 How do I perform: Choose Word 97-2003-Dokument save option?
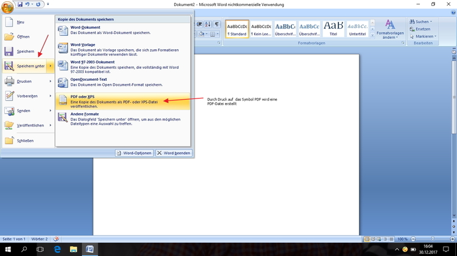point(122,67)
